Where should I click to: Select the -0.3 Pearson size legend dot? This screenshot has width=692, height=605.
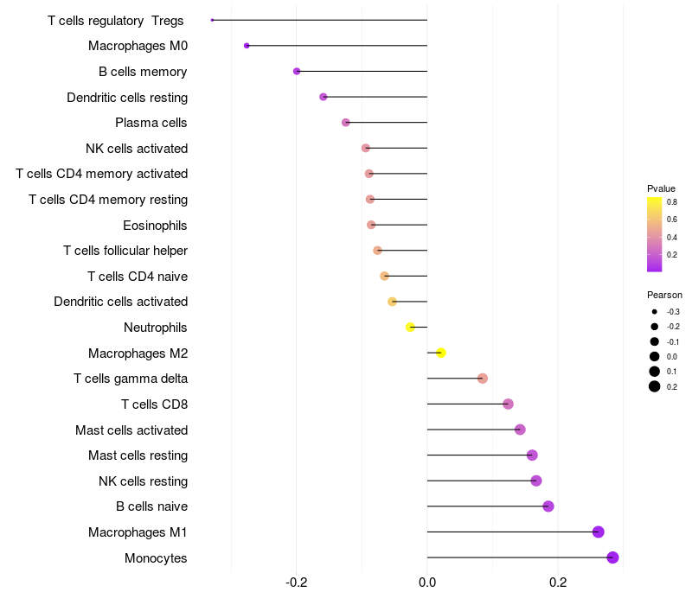point(655,311)
